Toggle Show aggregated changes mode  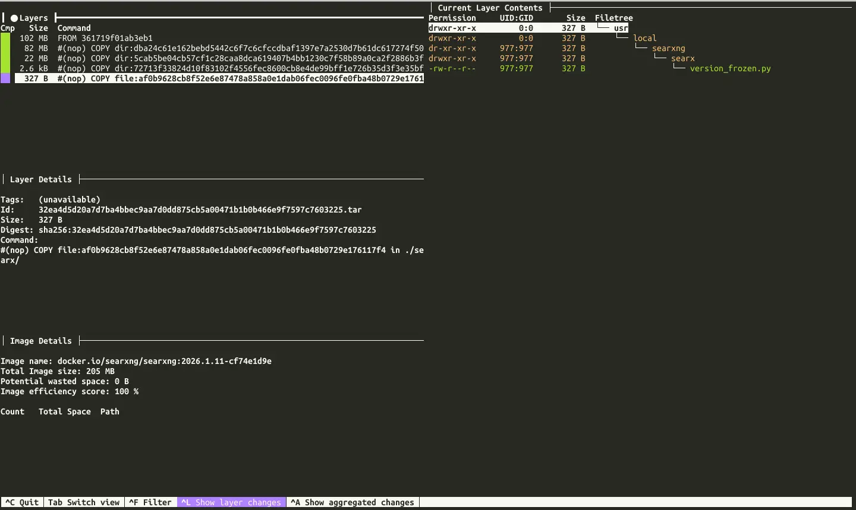click(x=352, y=502)
